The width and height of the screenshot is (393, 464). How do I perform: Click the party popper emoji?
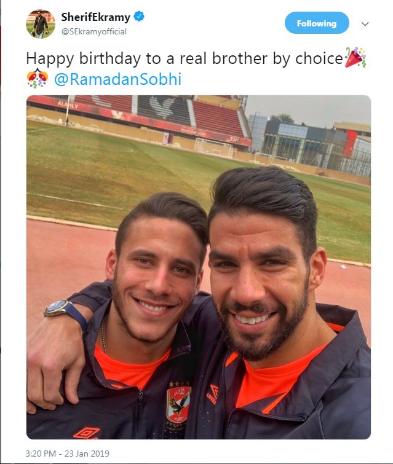click(x=355, y=57)
